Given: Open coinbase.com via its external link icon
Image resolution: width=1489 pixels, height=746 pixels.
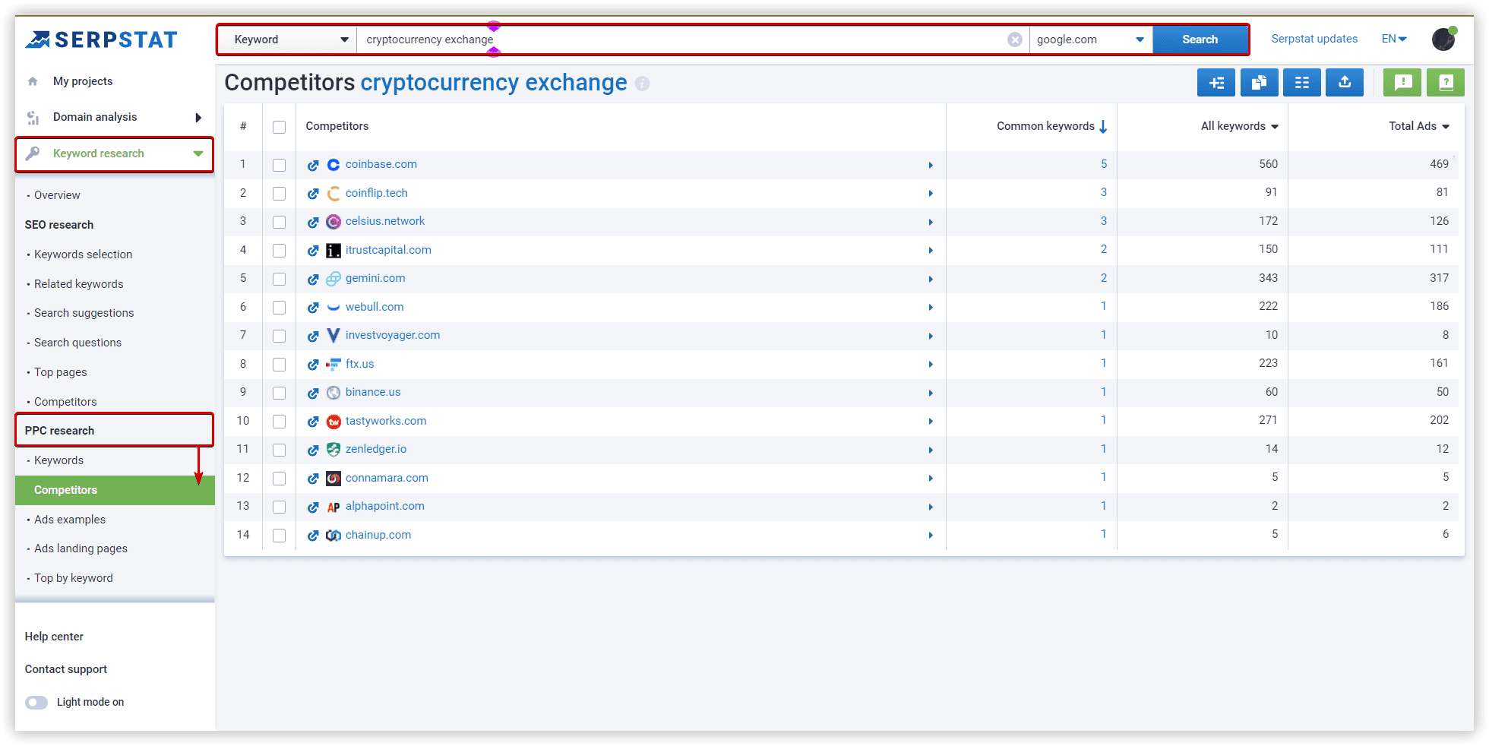Looking at the screenshot, I should pyautogui.click(x=313, y=165).
